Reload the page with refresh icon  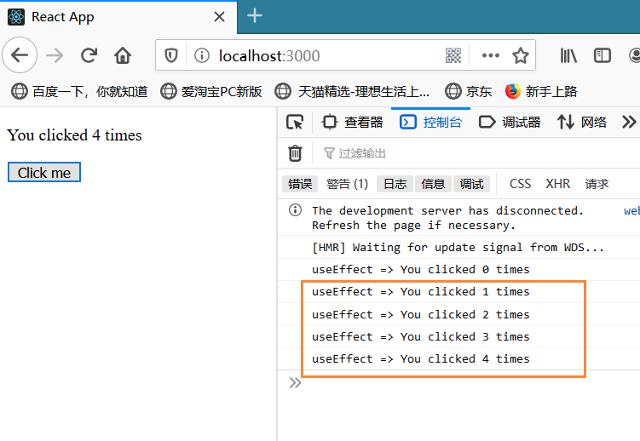(x=89, y=55)
